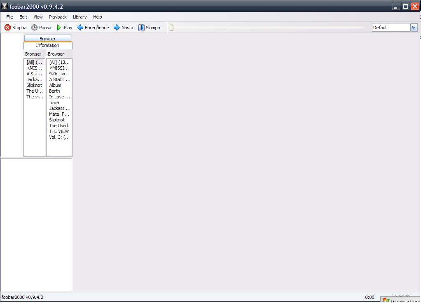Select The U... artist entry
The width and height of the screenshot is (421, 303).
[34, 91]
